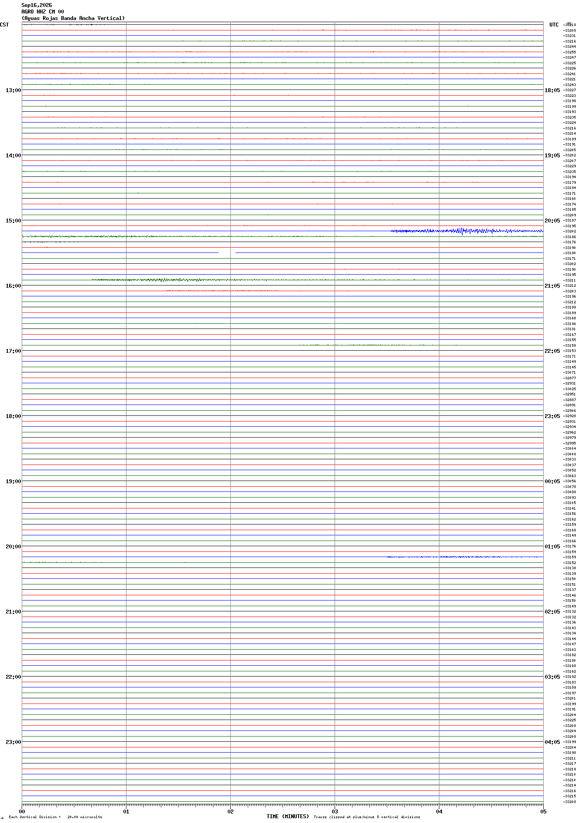
Task: Select the 13:00 CST time label
Action: coord(13,90)
